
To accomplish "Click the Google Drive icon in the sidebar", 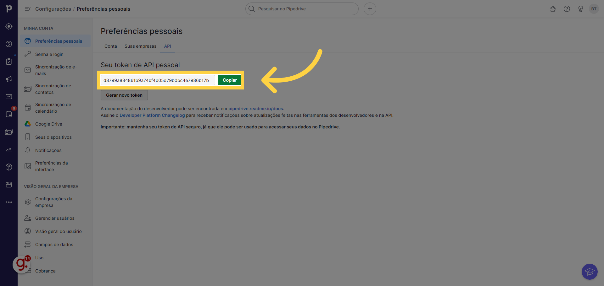I will (x=28, y=124).
